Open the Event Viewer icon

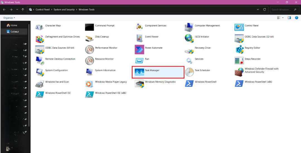click(x=139, y=38)
